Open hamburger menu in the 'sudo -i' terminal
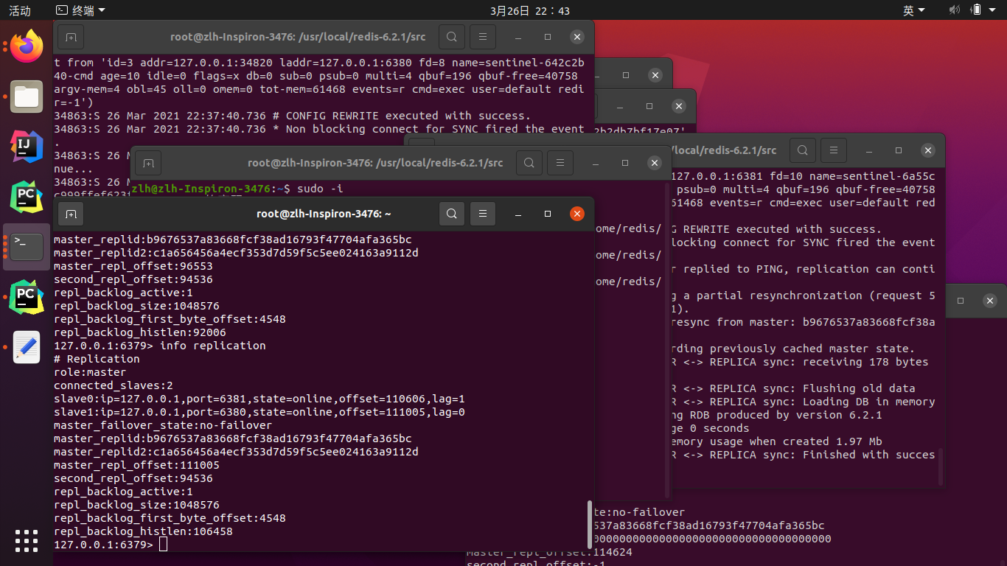 (x=560, y=163)
